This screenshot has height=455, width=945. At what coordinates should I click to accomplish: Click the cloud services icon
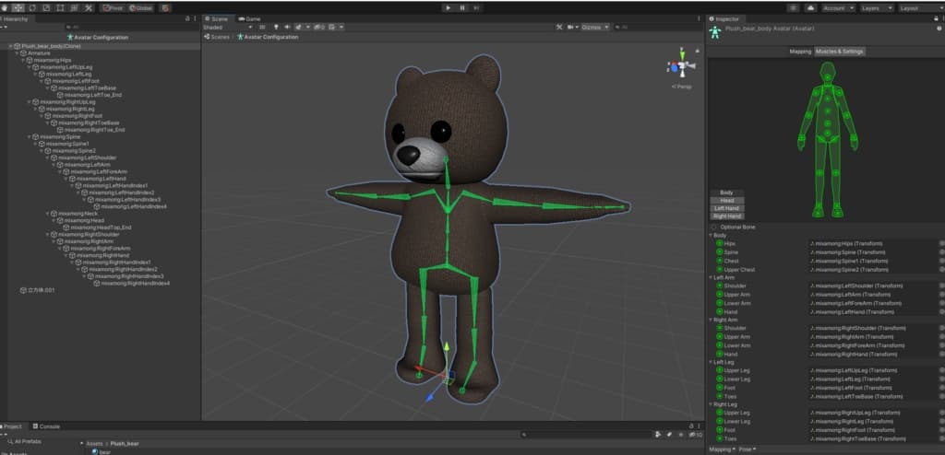click(810, 7)
